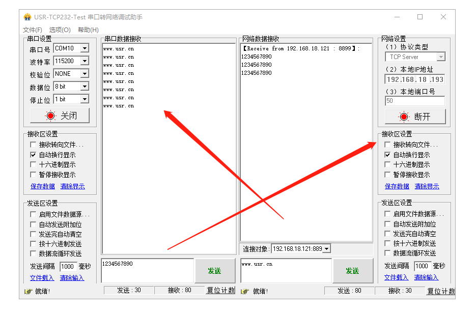Click network 断开 button label
Screen dimensions: 476x313
click(x=422, y=117)
